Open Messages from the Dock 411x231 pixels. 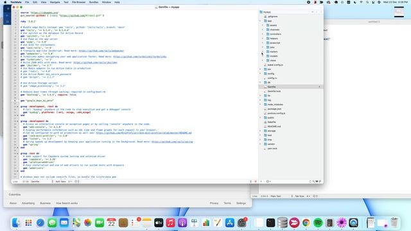point(52,223)
